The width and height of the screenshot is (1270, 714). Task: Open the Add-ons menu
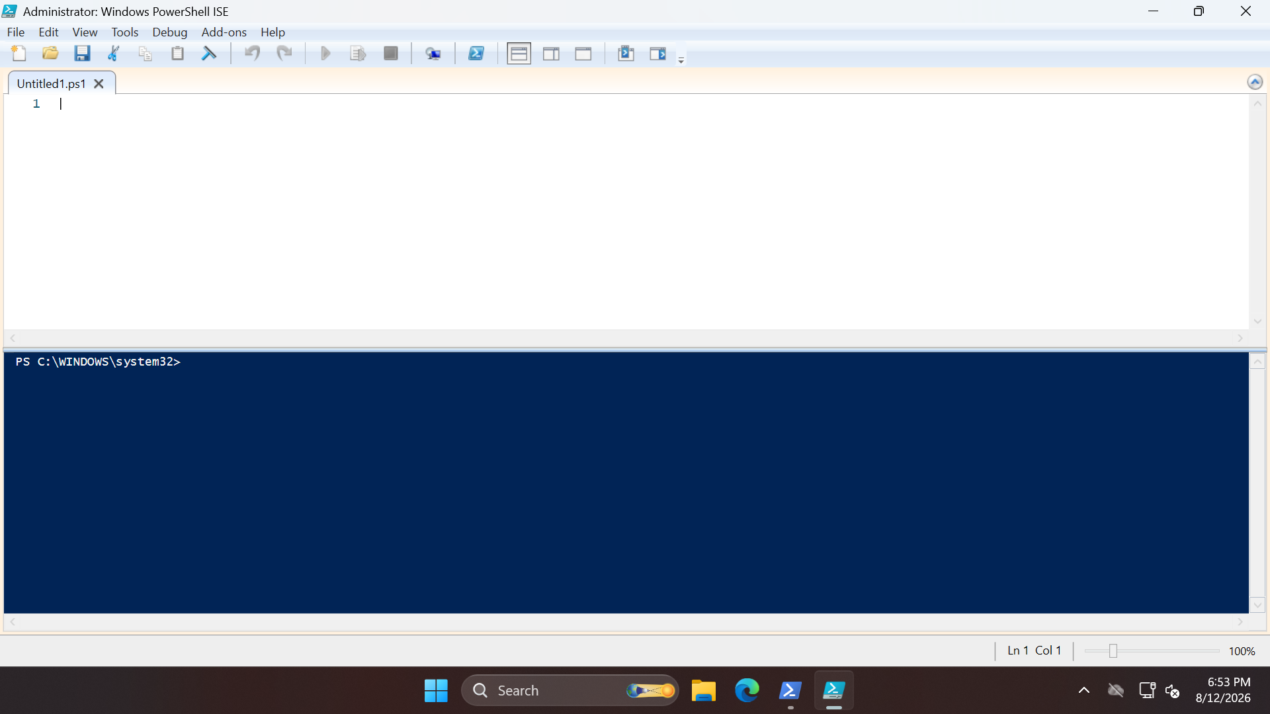point(224,32)
